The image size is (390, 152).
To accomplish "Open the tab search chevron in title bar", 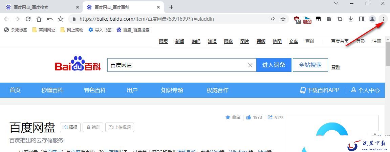I will coord(336,3).
